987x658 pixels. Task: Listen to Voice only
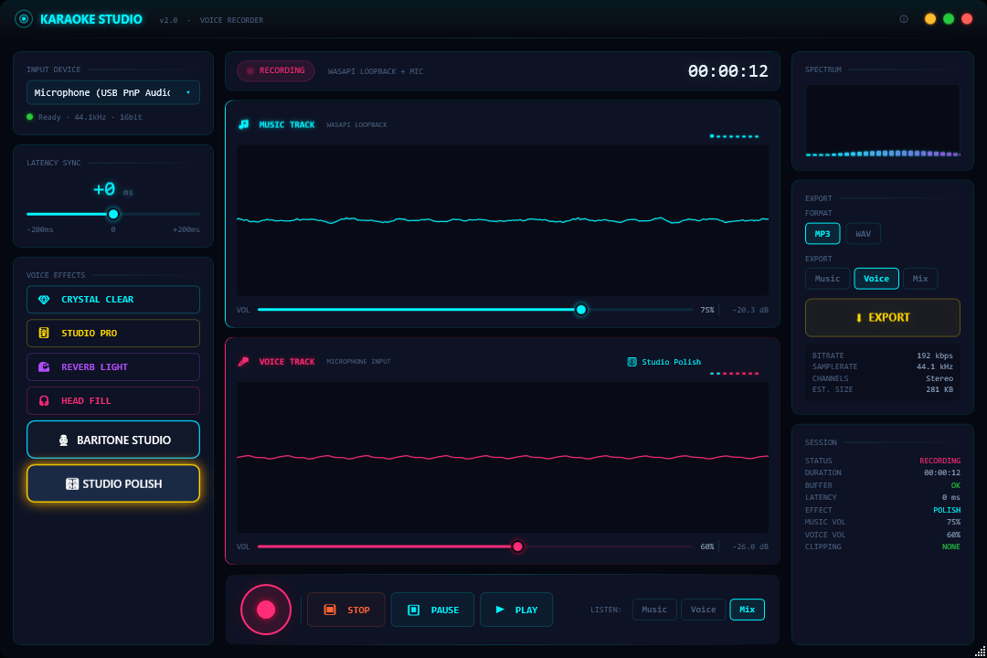click(703, 610)
